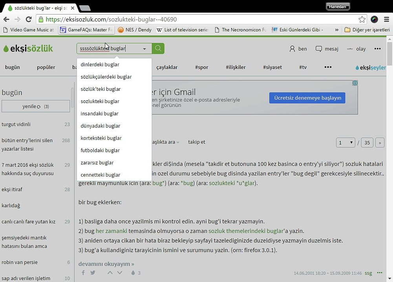Screen dimensions: 393x282
Task: Click 'Ücretsiz denemeye başlayın' ad button
Action: pyautogui.click(x=307, y=98)
